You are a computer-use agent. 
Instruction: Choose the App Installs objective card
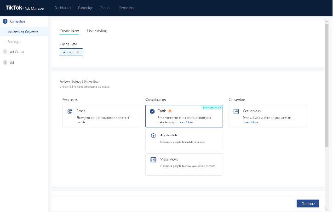184,140
